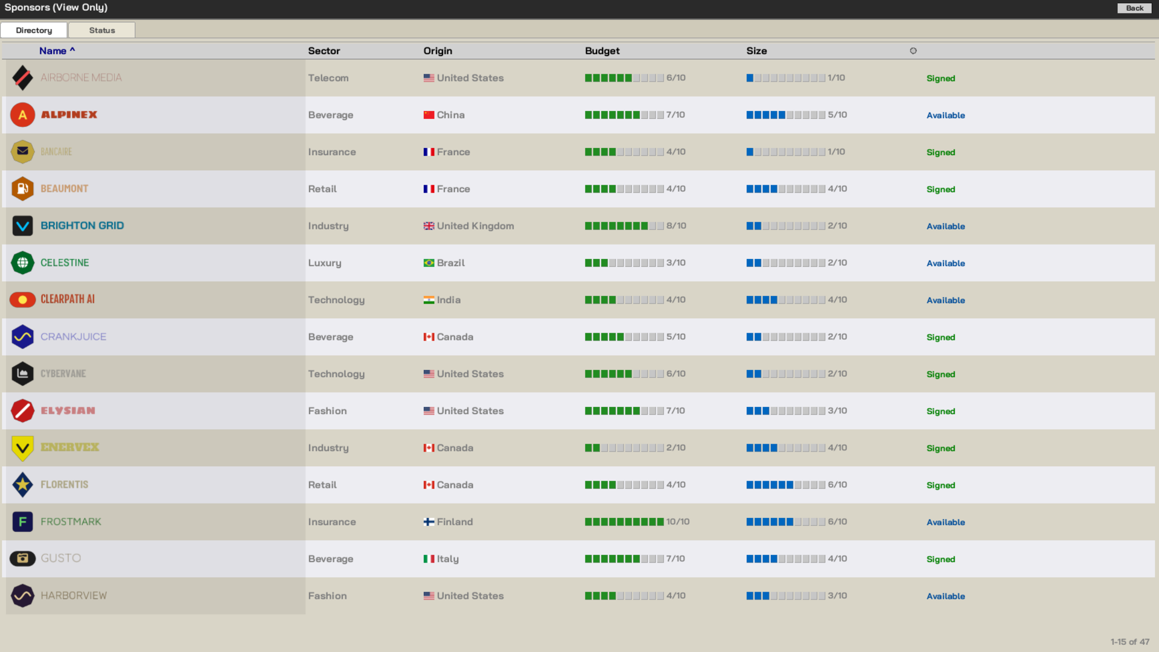Image resolution: width=1159 pixels, height=652 pixels.
Task: Click Signed status on Elysian row
Action: [940, 411]
